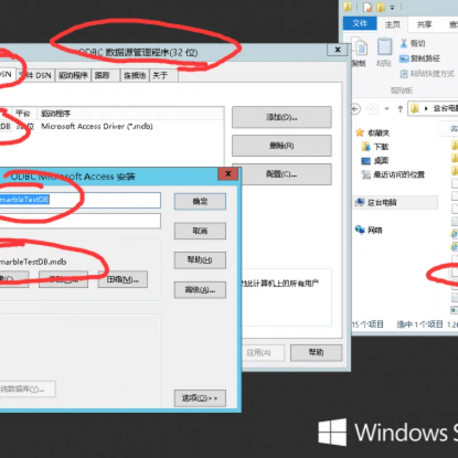The height and width of the screenshot is (458, 458).
Task: Switch to the 驱动程序 tab
Action: tap(73, 76)
